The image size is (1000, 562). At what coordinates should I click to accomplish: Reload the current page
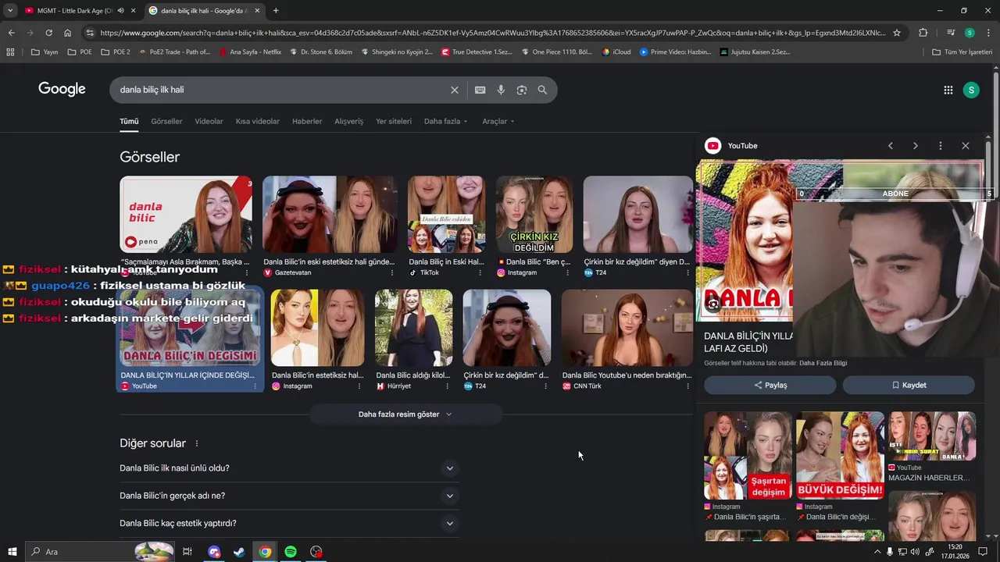point(48,33)
